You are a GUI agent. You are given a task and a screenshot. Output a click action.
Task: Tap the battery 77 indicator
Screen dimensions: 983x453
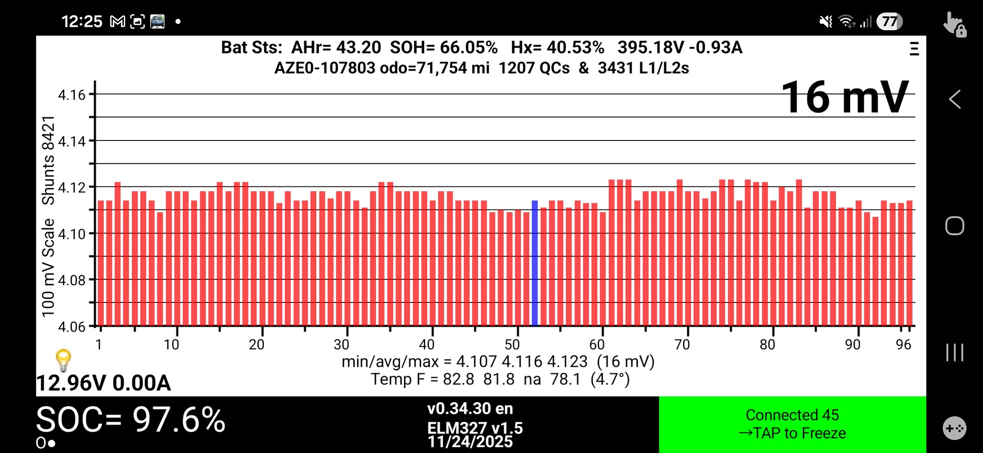(889, 22)
